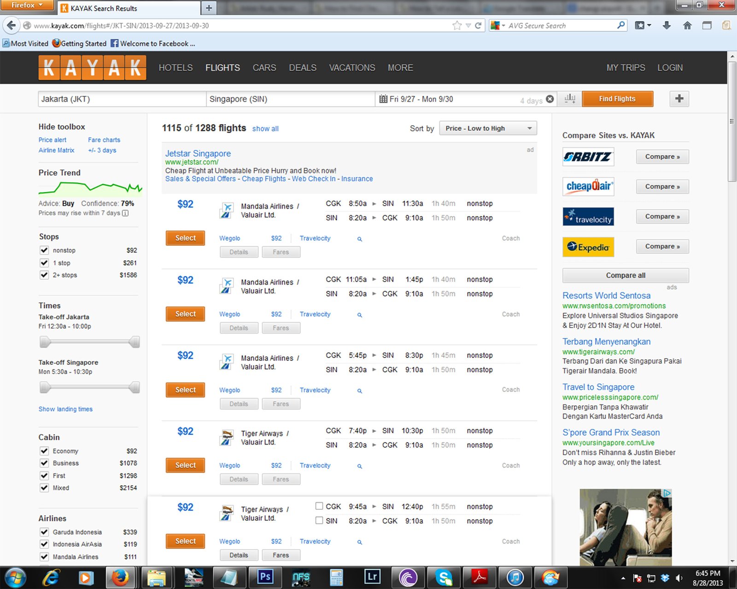Uncheck Garuda Indonesia airline filter
This screenshot has height=589, width=737.
(x=44, y=532)
